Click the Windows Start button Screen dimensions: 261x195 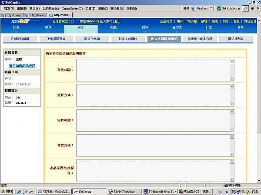point(7,191)
